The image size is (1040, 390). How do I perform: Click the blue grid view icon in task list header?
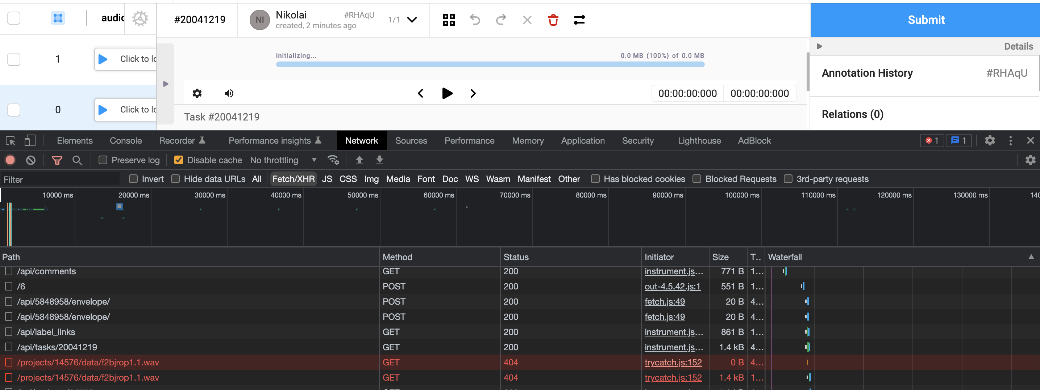coord(58,18)
